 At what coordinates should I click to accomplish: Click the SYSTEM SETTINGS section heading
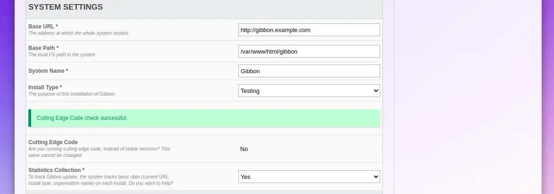point(65,7)
